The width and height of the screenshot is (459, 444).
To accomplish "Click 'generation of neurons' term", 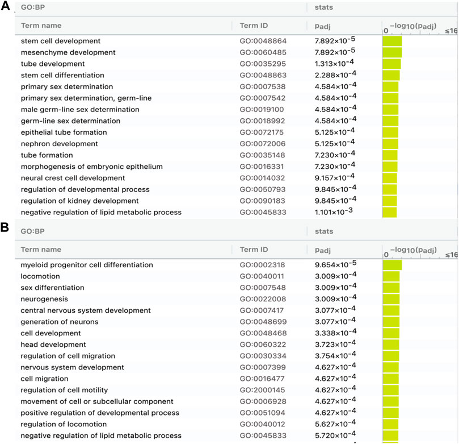I will coord(60,322).
